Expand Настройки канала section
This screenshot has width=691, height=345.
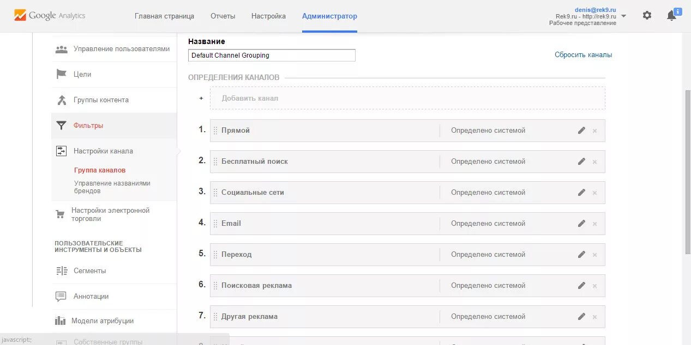pyautogui.click(x=103, y=151)
